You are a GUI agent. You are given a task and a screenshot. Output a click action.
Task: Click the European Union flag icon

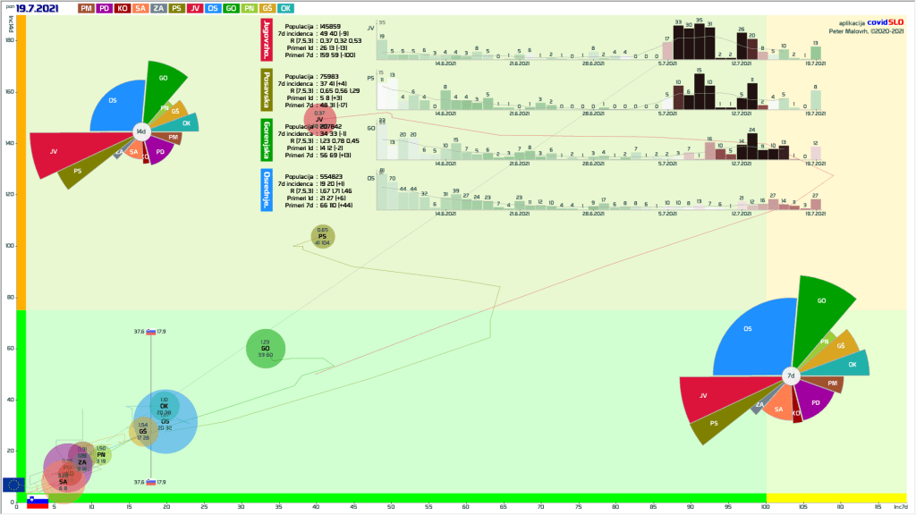(13, 484)
